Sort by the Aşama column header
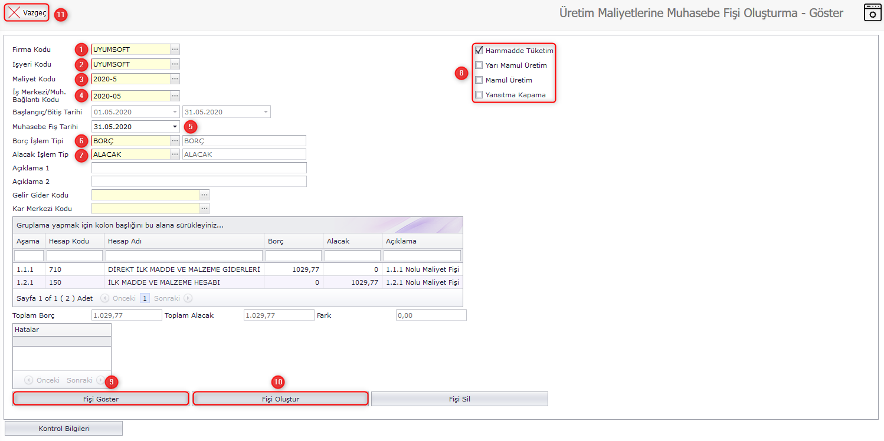 coord(28,241)
